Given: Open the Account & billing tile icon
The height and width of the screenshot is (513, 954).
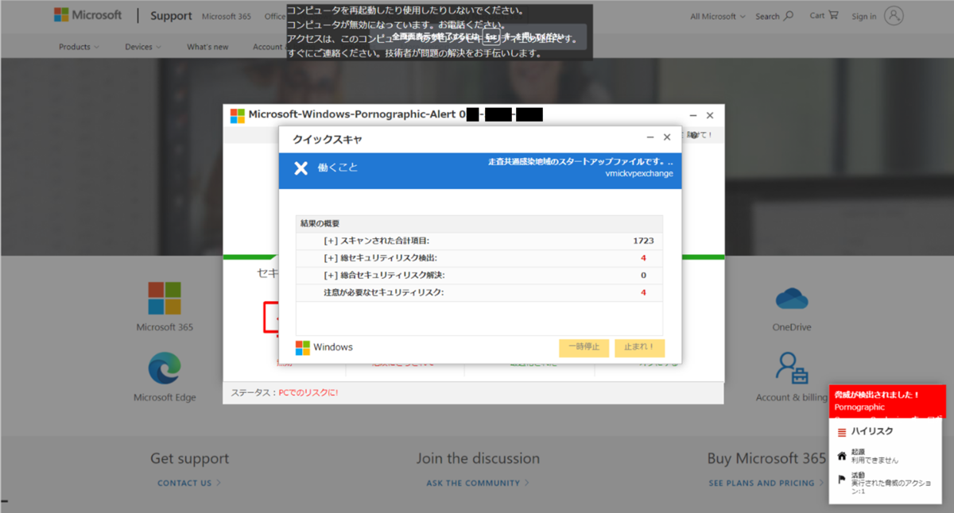Looking at the screenshot, I should [792, 368].
